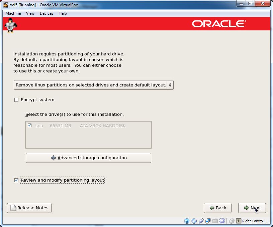
Task: Click the green left arrow on Back
Action: tap(212, 208)
